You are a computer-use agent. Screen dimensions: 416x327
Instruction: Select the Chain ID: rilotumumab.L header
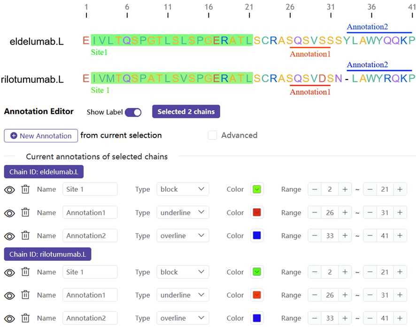(x=47, y=254)
